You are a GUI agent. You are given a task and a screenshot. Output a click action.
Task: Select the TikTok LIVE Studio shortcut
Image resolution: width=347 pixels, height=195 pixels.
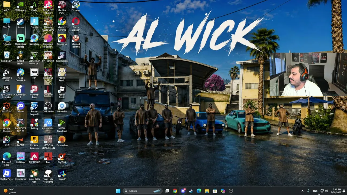coord(48,8)
